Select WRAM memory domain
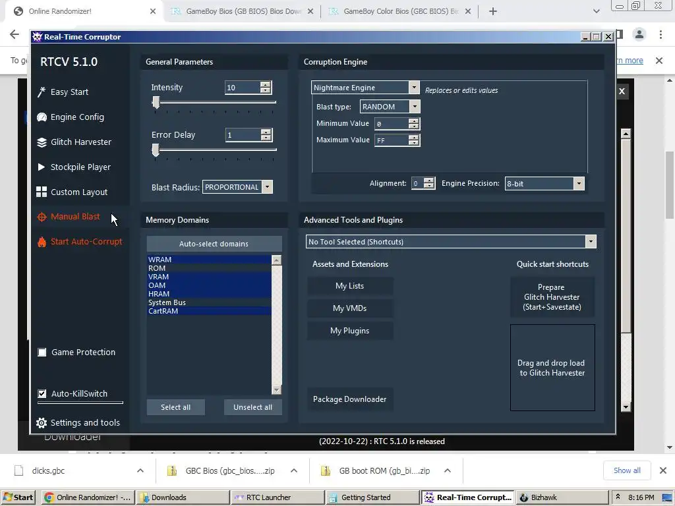 click(x=209, y=260)
